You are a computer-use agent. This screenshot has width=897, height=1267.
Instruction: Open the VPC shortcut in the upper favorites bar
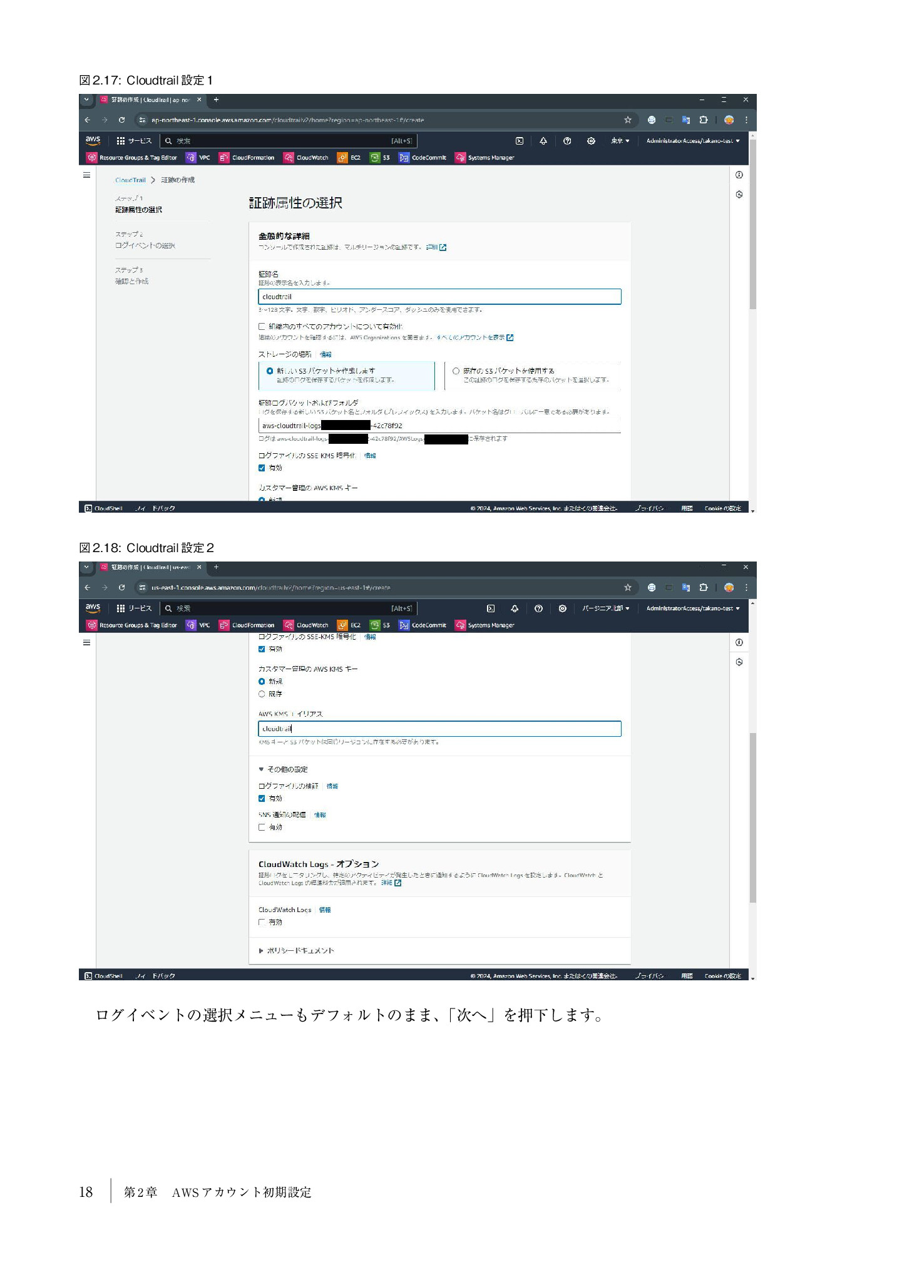(x=198, y=158)
